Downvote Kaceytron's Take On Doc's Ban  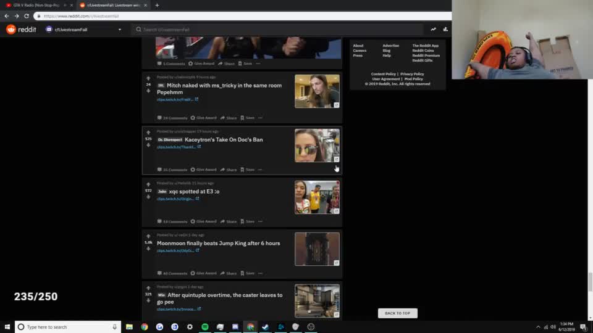[148, 146]
